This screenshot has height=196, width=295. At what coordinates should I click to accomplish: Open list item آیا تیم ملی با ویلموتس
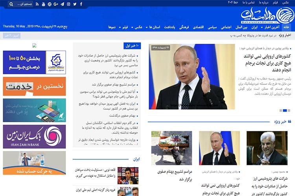[x=109, y=94]
